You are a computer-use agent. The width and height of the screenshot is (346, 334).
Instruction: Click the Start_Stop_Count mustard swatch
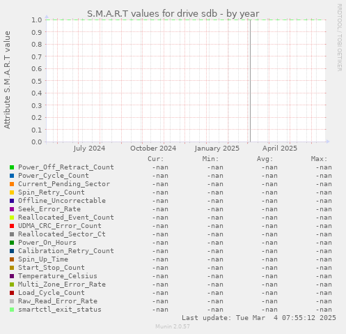(x=12, y=268)
